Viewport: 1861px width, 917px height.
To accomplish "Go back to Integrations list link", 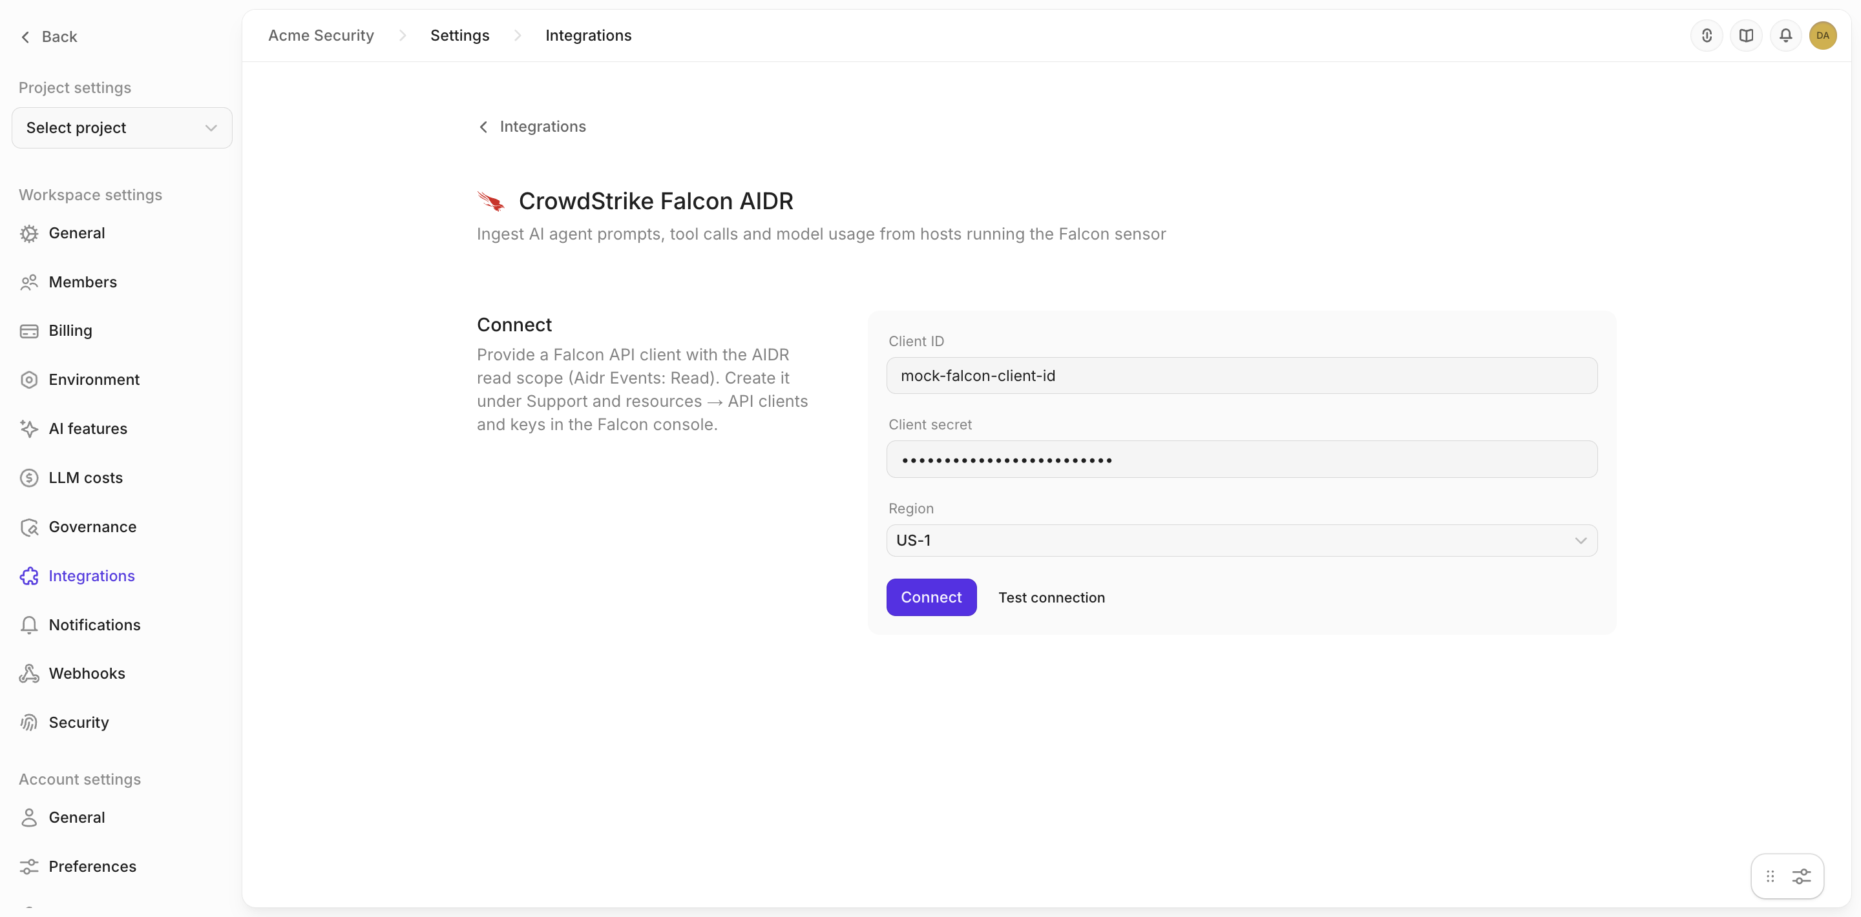I will (532, 127).
